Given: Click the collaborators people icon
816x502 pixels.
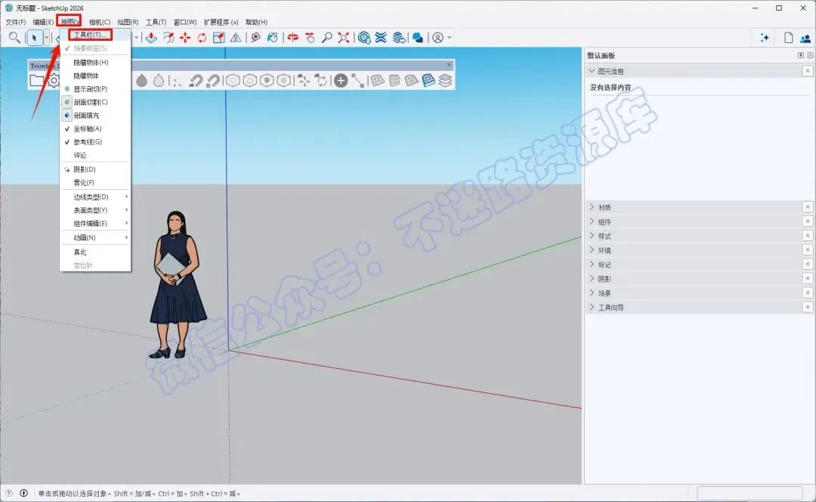Looking at the screenshot, I should [x=805, y=38].
